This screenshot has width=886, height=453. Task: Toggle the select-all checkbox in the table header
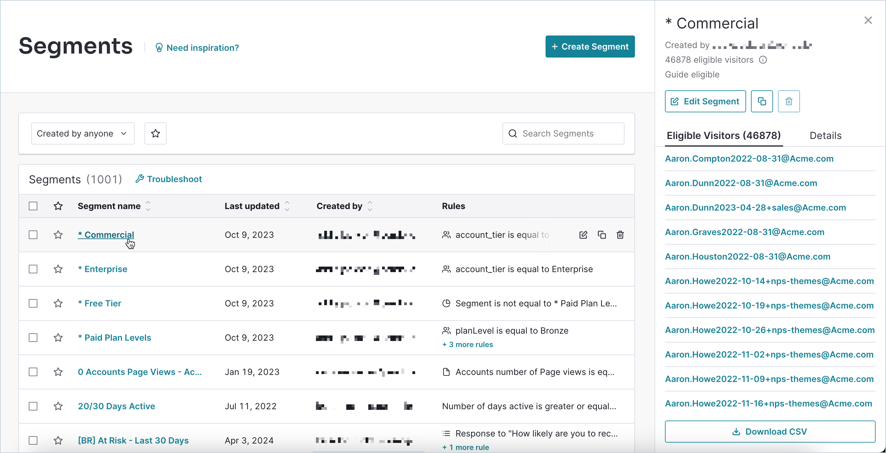tap(33, 206)
